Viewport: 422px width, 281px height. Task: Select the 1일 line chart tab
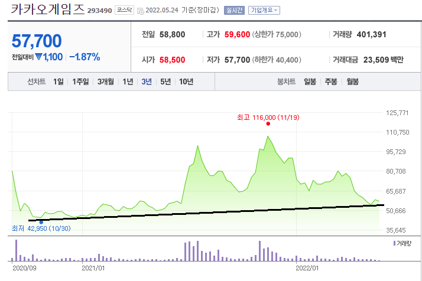(59, 81)
